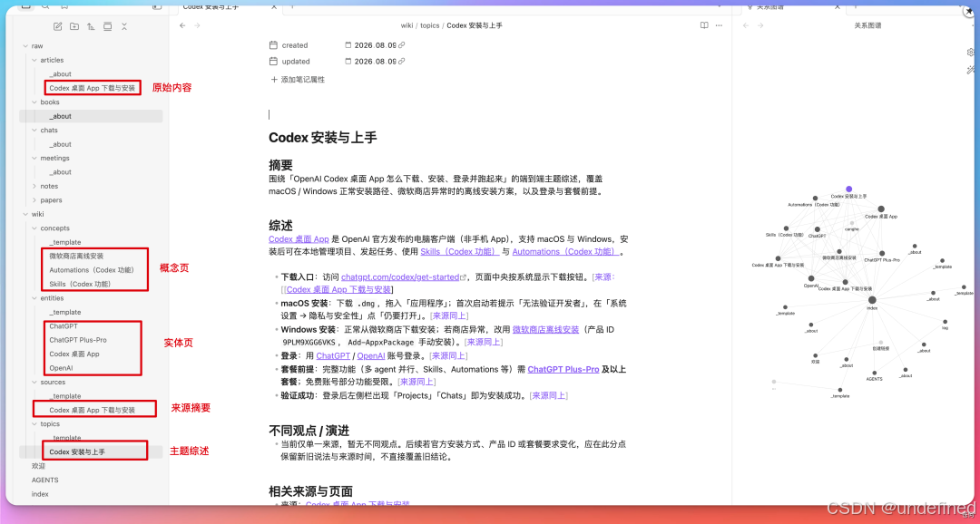Expand the papers folder
The width and height of the screenshot is (980, 524).
(x=34, y=199)
